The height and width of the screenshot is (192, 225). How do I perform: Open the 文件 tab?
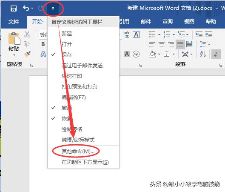14,22
